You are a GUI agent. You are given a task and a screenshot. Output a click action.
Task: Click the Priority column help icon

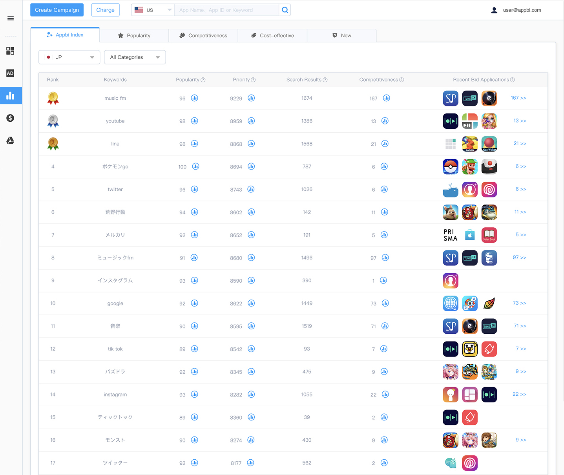[x=253, y=80]
